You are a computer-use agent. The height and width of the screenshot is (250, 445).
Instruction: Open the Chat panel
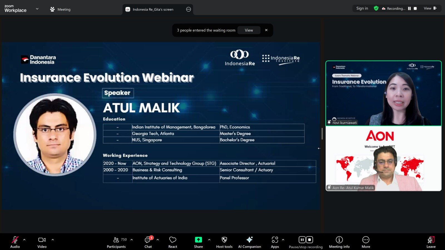148,242
